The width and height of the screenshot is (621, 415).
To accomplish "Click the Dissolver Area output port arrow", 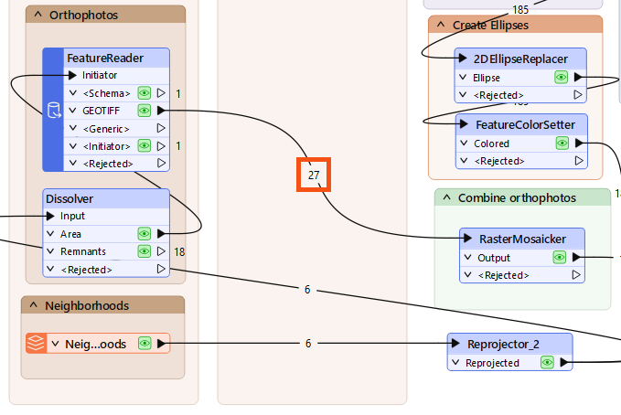I will pyautogui.click(x=161, y=234).
